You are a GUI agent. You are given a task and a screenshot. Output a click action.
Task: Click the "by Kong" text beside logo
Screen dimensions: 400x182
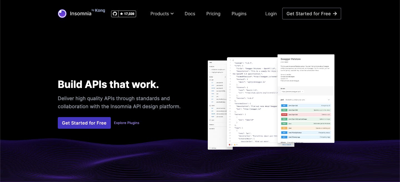pyautogui.click(x=98, y=10)
